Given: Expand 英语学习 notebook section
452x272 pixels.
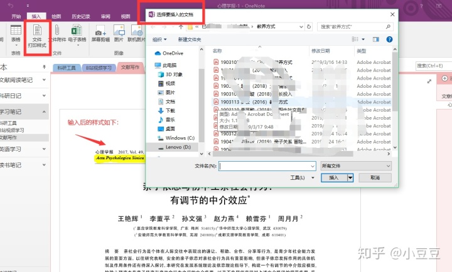Looking at the screenshot, I should [44, 149].
